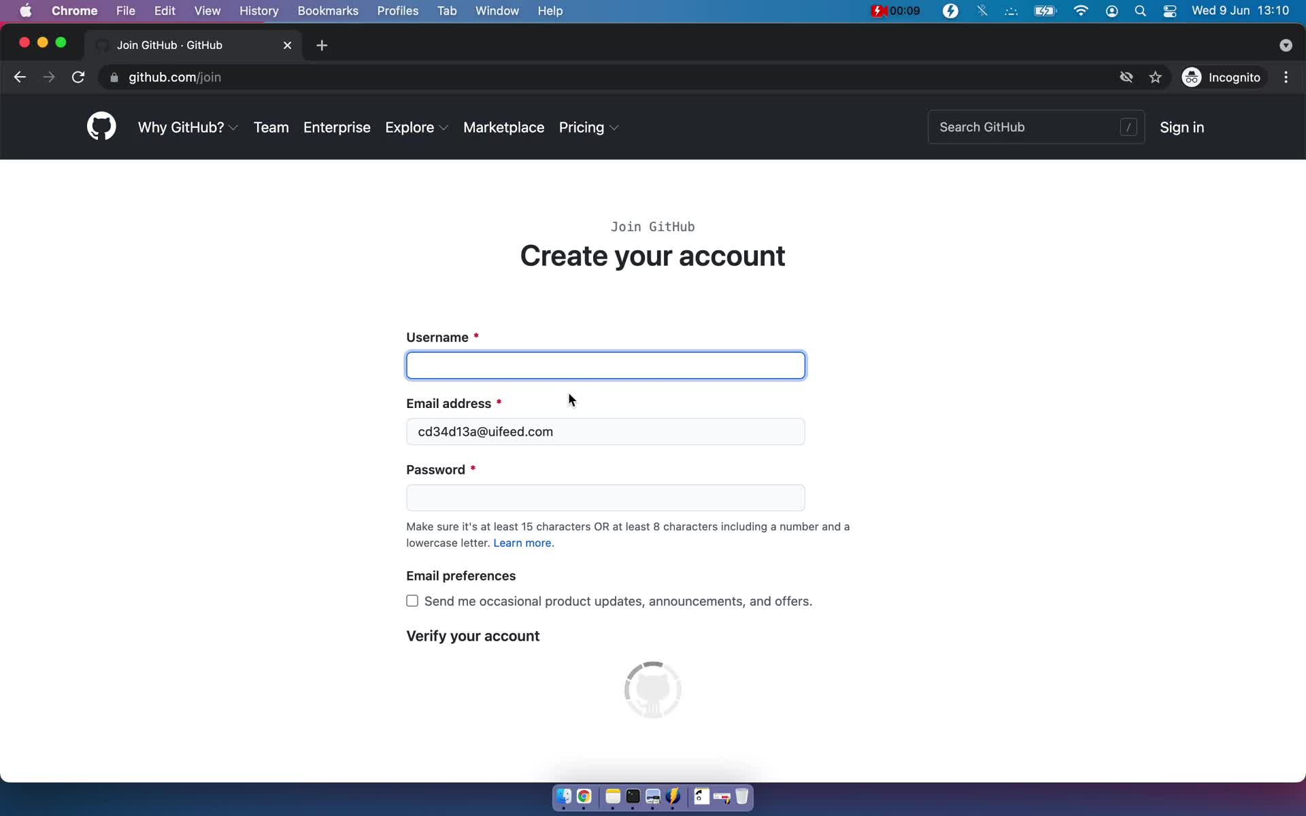Focus the Username input field
The height and width of the screenshot is (816, 1306).
[605, 365]
